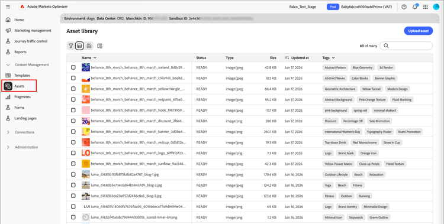
Task: Open the Tags column dropdown
Action: 333,58
